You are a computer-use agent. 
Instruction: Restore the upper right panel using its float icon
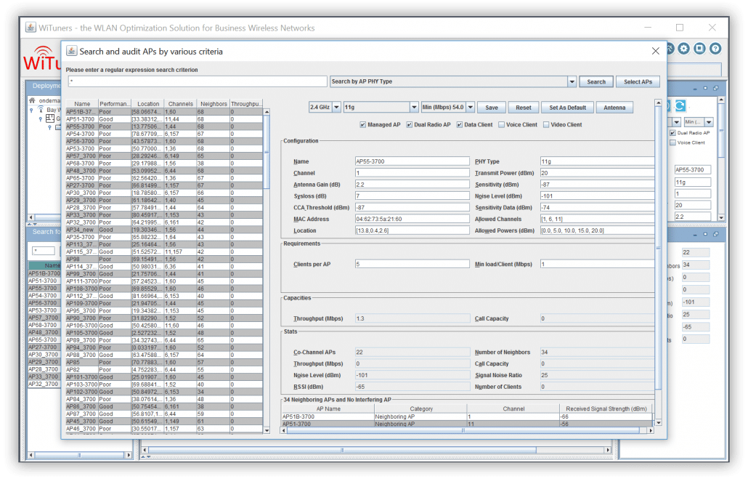715,89
